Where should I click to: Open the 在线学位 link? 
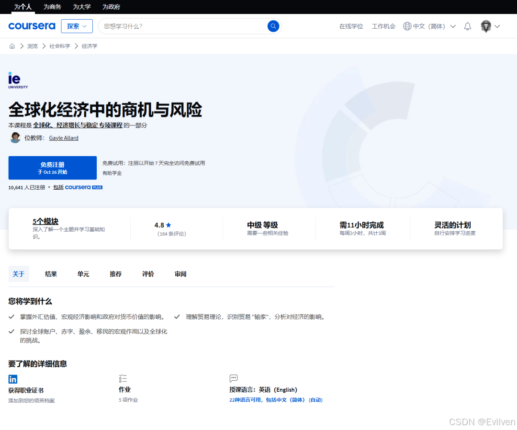[351, 26]
